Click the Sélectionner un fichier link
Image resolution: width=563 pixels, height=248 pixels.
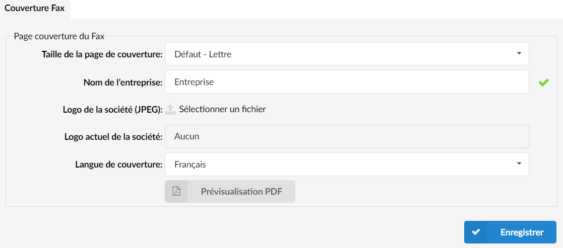coord(222,109)
